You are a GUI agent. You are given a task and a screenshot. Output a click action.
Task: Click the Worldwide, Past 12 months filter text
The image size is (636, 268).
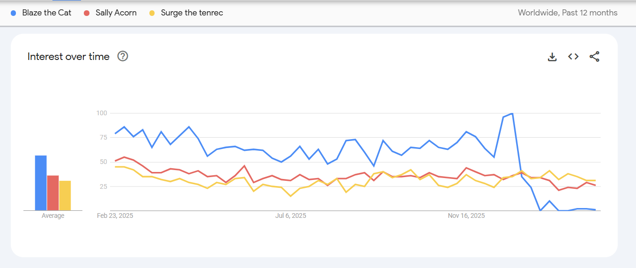[x=568, y=13]
